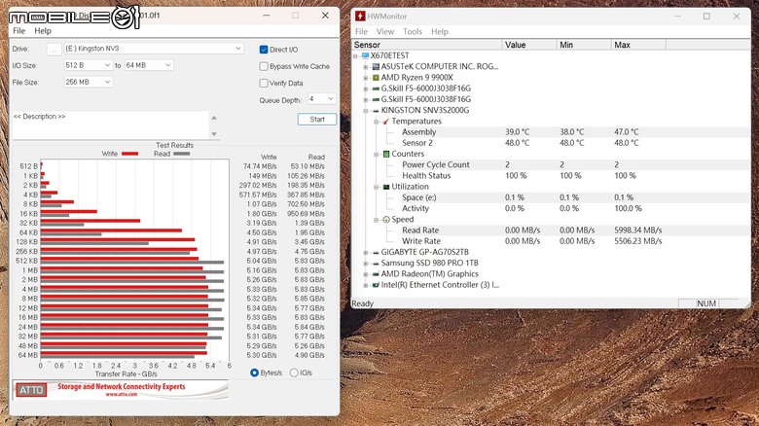
Task: Open HWMonitor File menu
Action: pyautogui.click(x=361, y=31)
